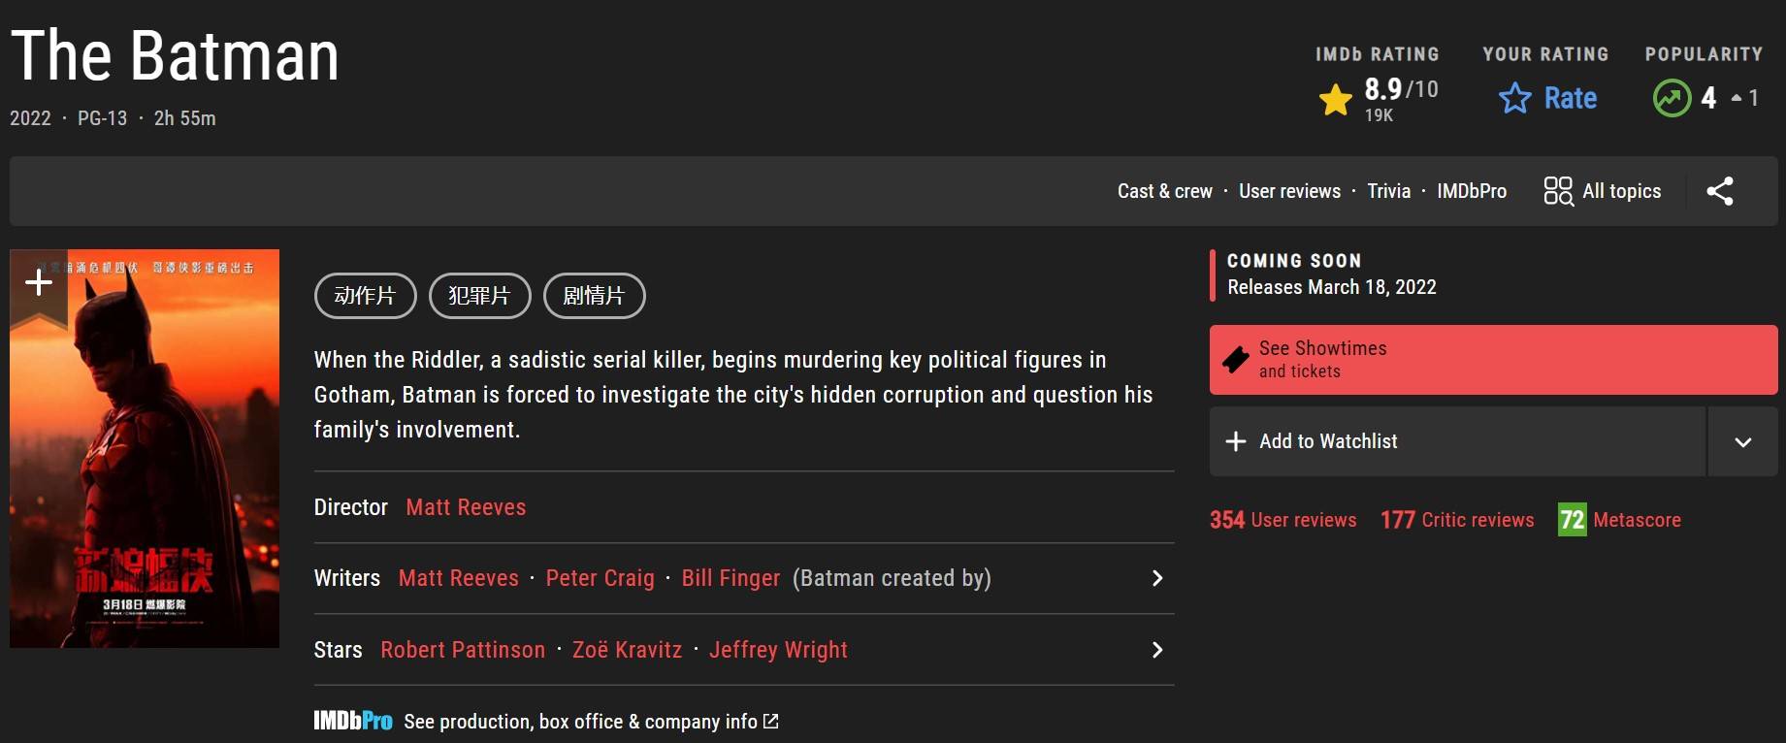The height and width of the screenshot is (743, 1786).
Task: Open writer Peter Craig link
Action: [601, 578]
